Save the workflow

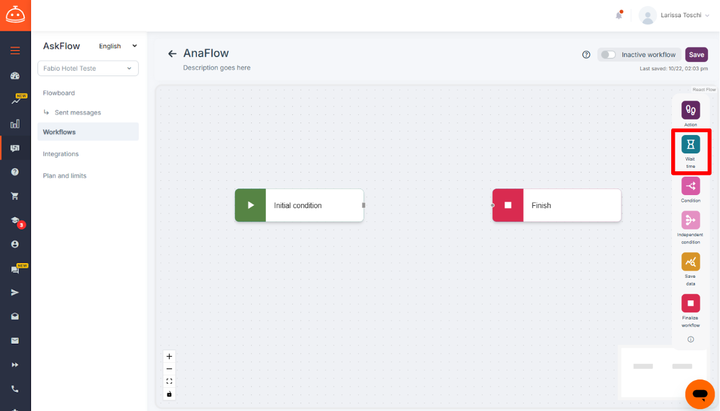(696, 55)
